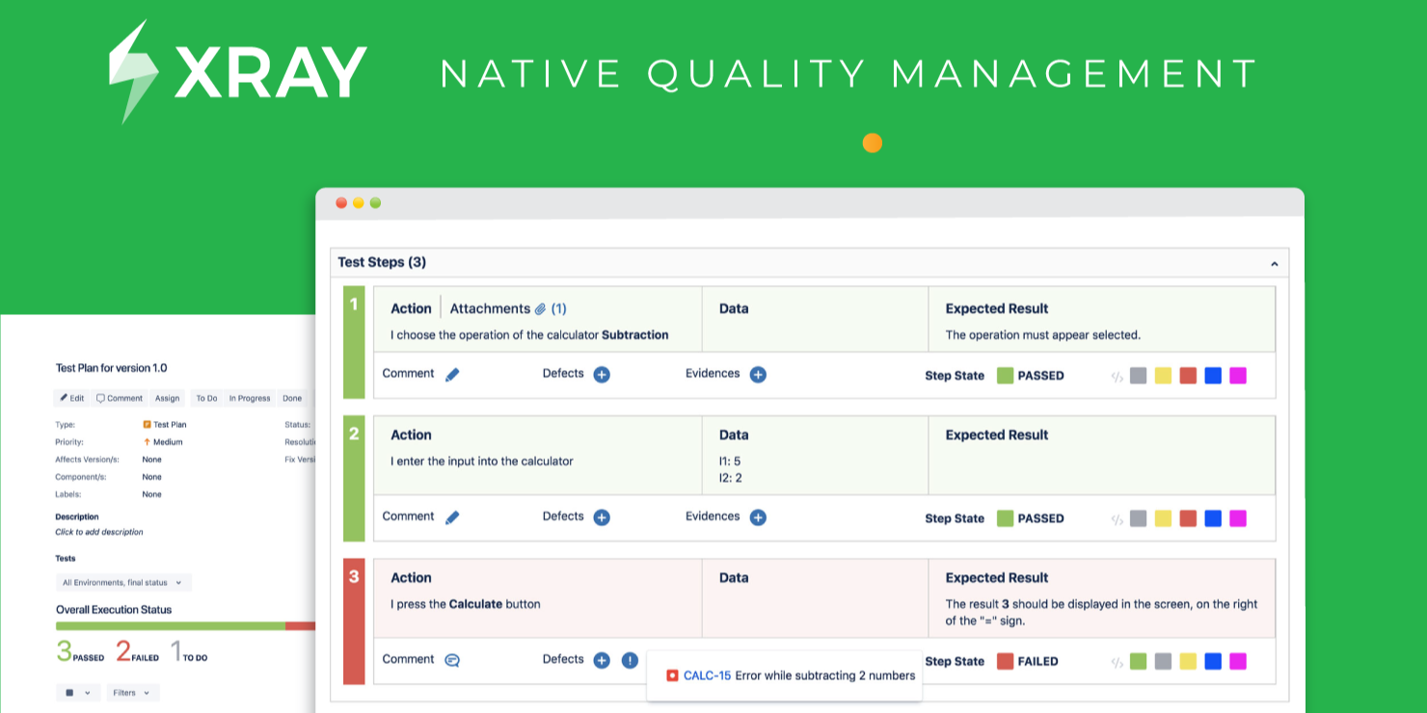Image resolution: width=1427 pixels, height=713 pixels.
Task: Click the Assign button
Action: pyautogui.click(x=167, y=398)
